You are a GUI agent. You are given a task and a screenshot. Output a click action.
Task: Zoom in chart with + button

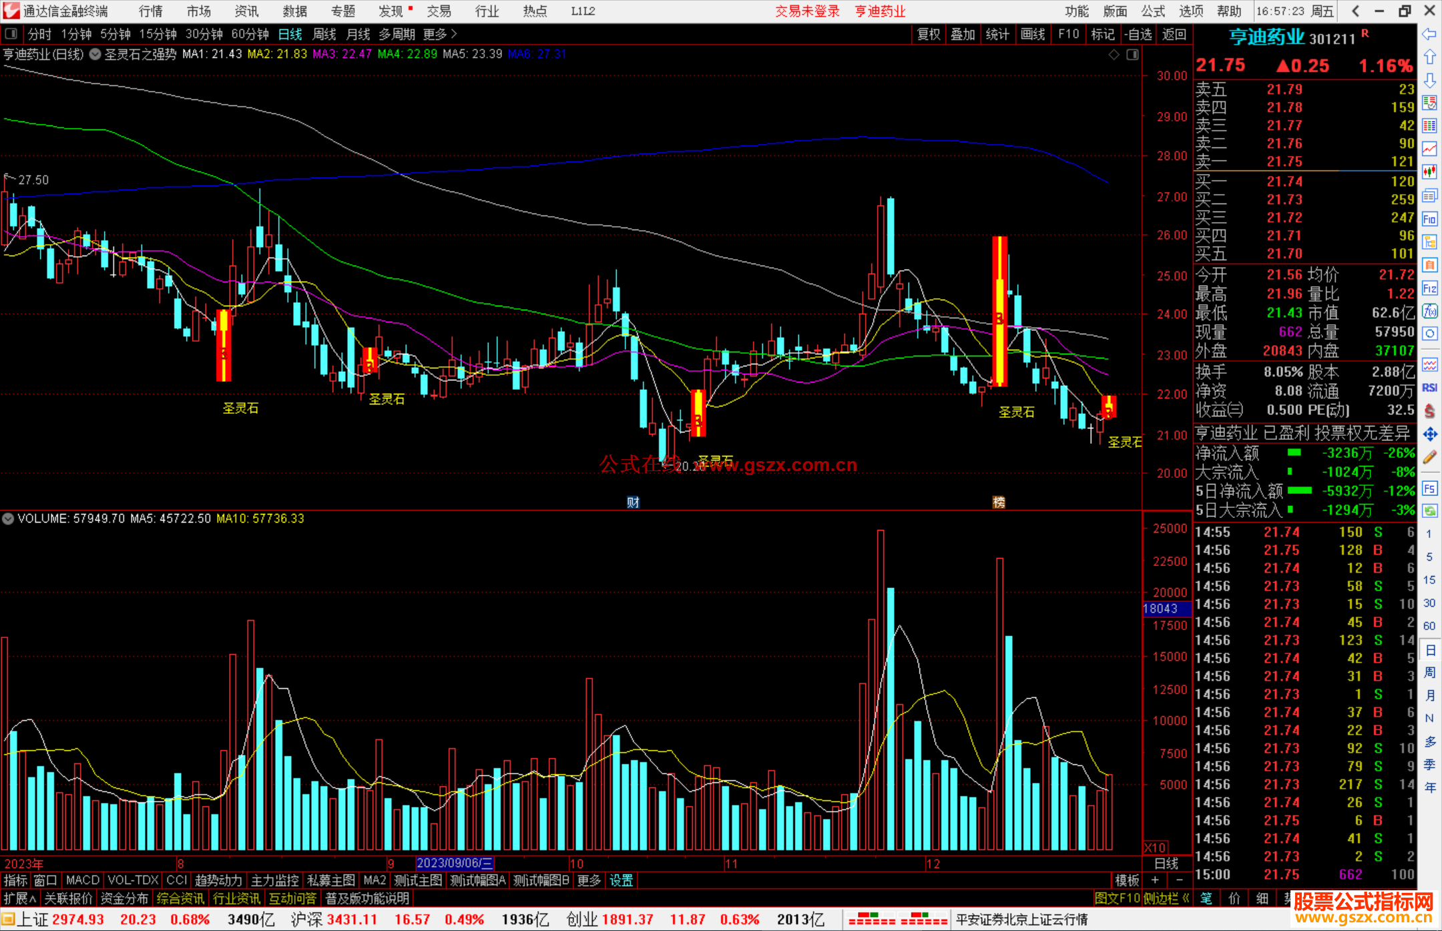[1155, 880]
